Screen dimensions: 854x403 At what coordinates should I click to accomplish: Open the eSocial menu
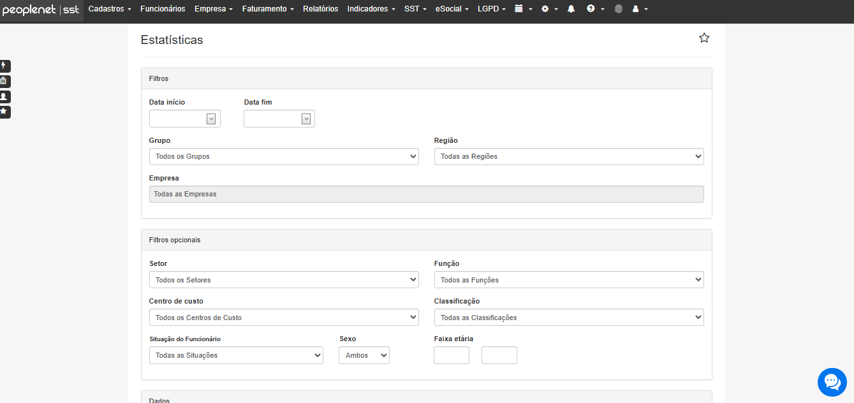pos(452,9)
